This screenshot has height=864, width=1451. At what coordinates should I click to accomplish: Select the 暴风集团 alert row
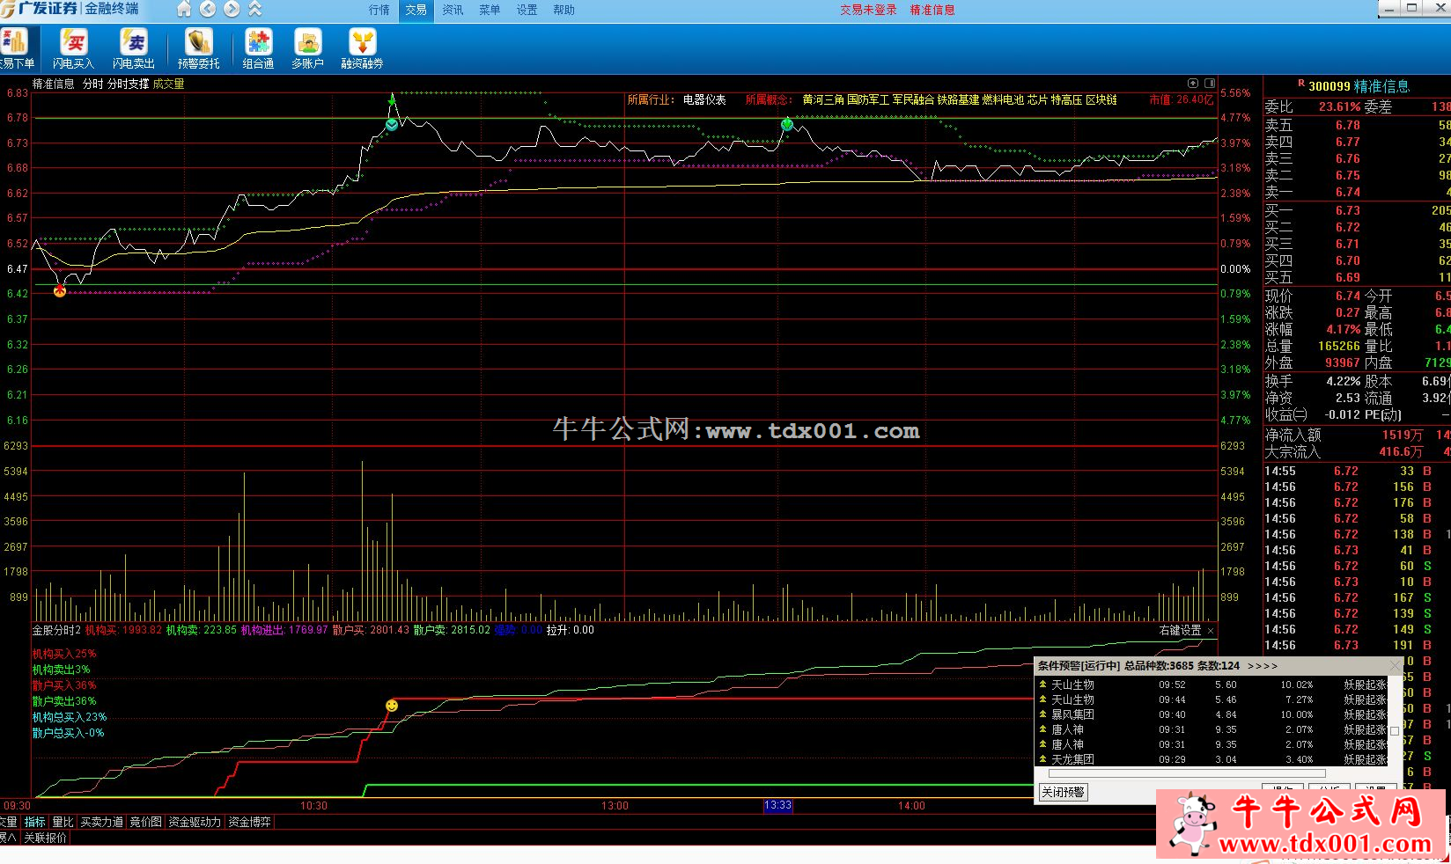point(1212,714)
